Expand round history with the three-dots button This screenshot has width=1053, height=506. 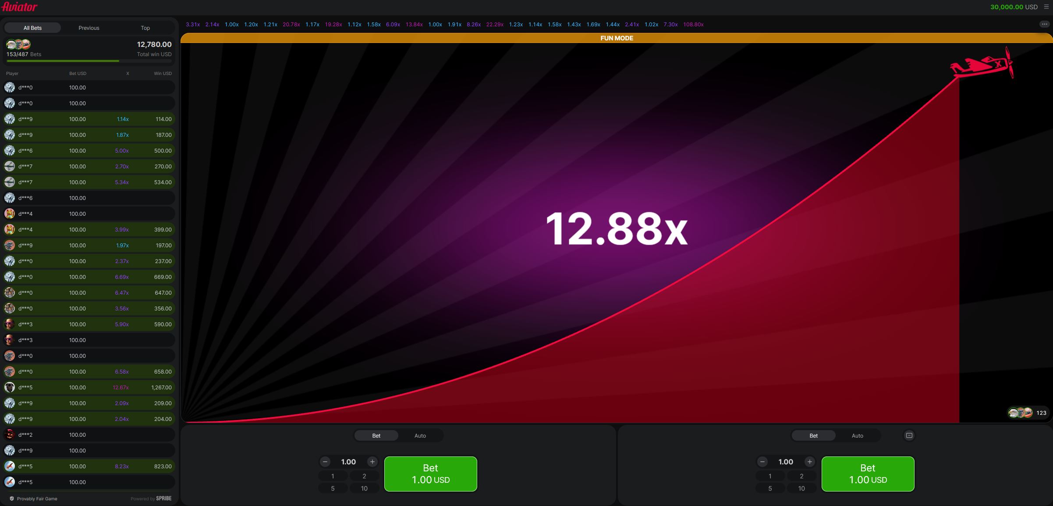(1044, 24)
